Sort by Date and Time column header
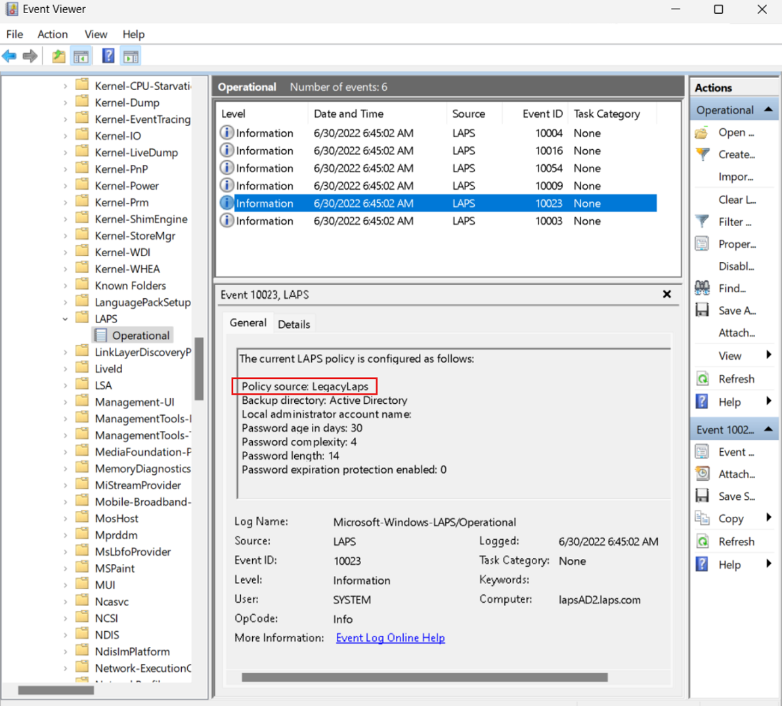The image size is (782, 706). [x=378, y=114]
